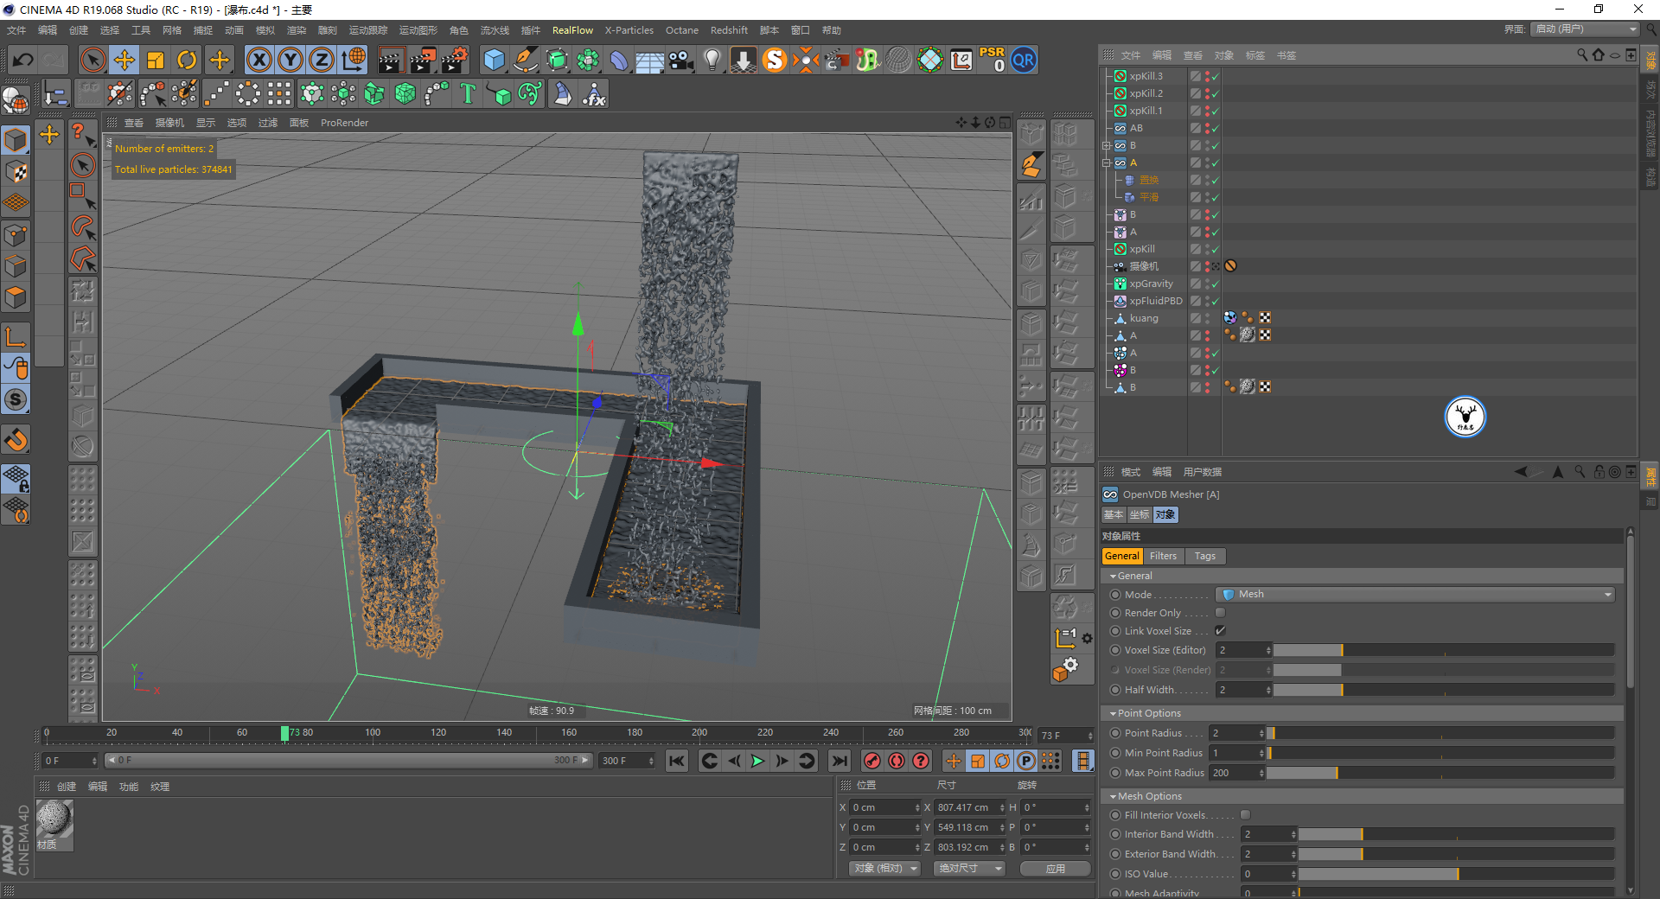Click the Record Active Objects button
This screenshot has height=899, width=1660.
[872, 761]
